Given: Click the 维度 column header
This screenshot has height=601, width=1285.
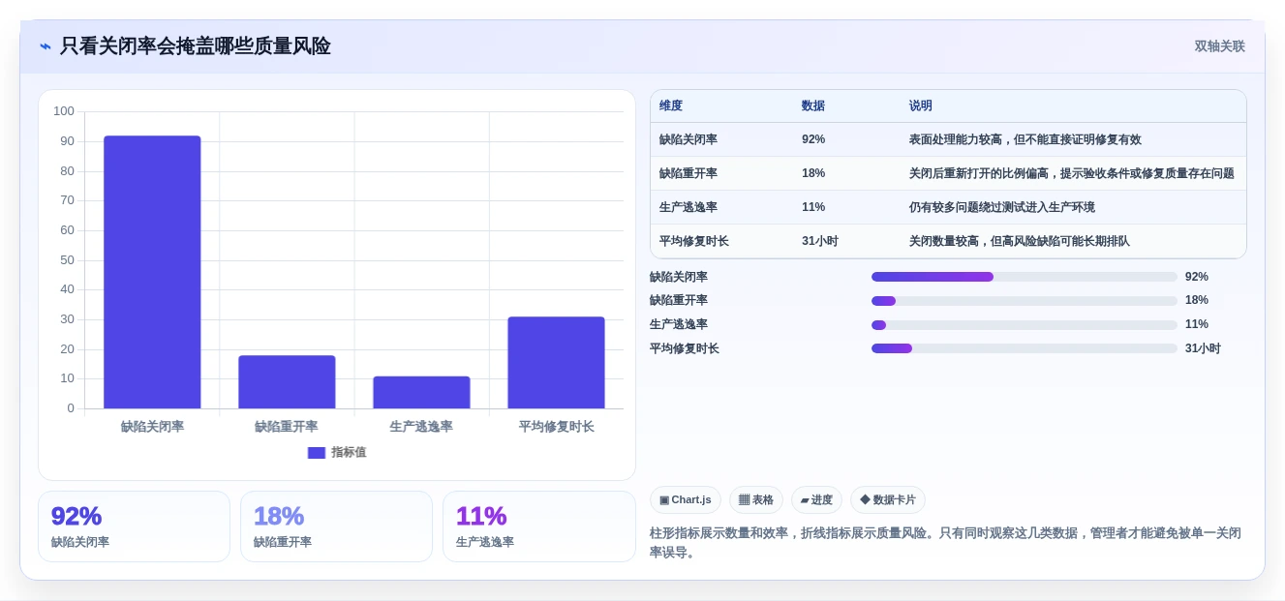Looking at the screenshot, I should click(671, 106).
